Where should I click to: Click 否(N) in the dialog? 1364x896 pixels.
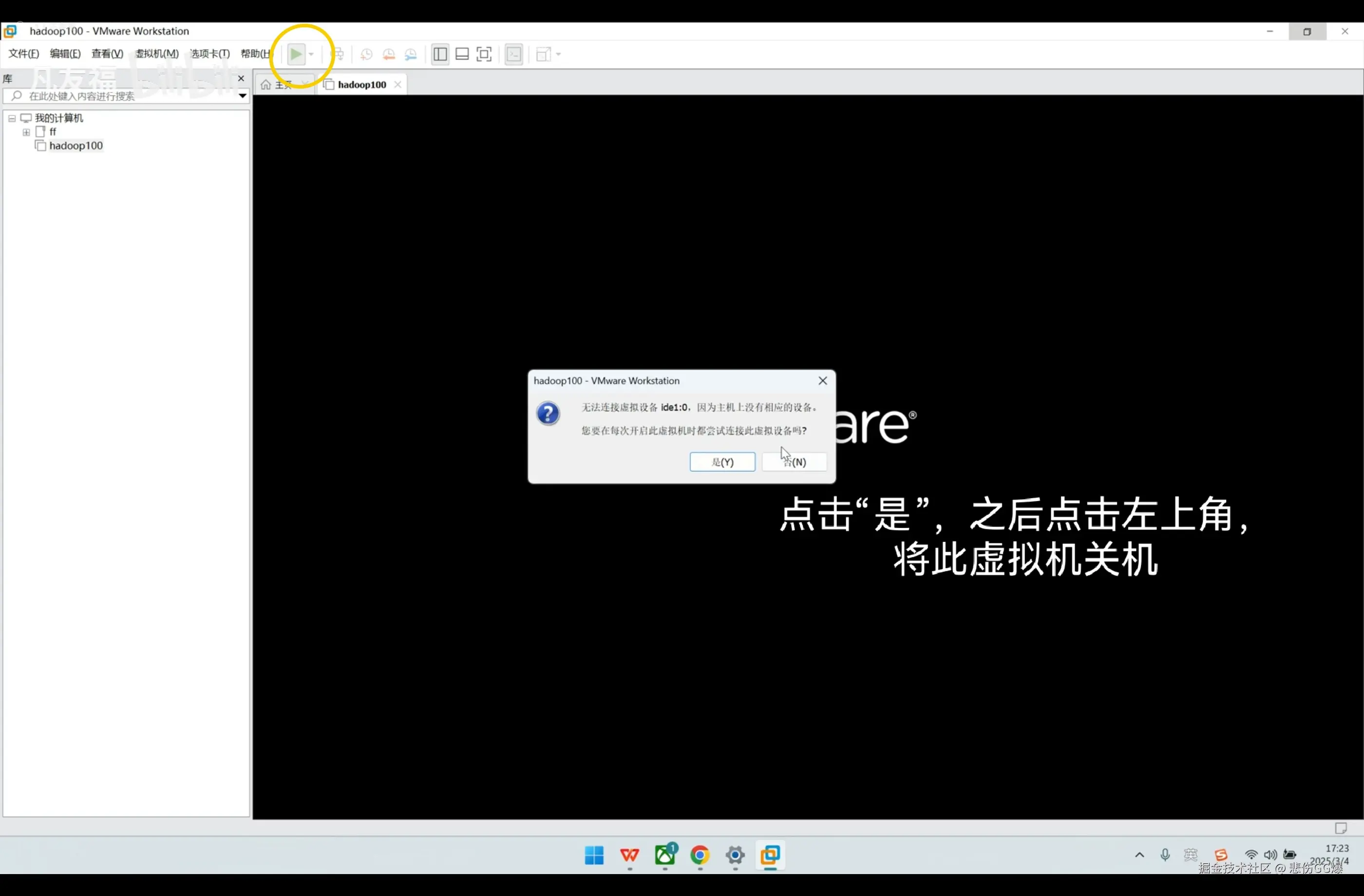point(795,462)
